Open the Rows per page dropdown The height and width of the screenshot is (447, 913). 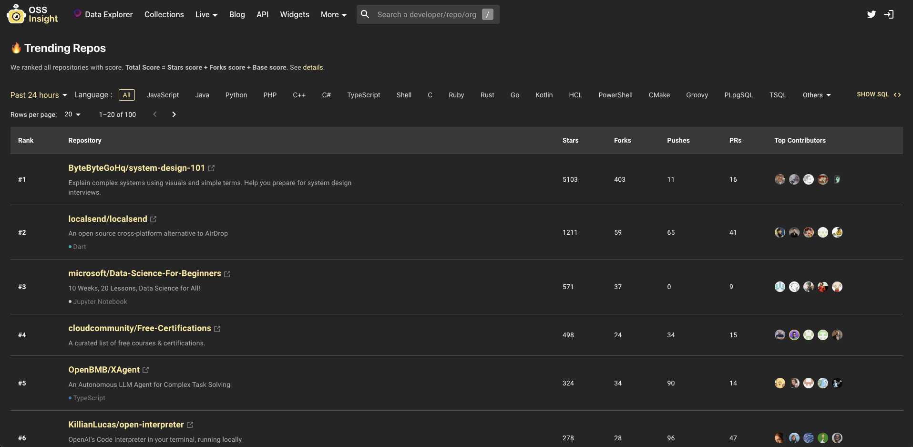72,114
